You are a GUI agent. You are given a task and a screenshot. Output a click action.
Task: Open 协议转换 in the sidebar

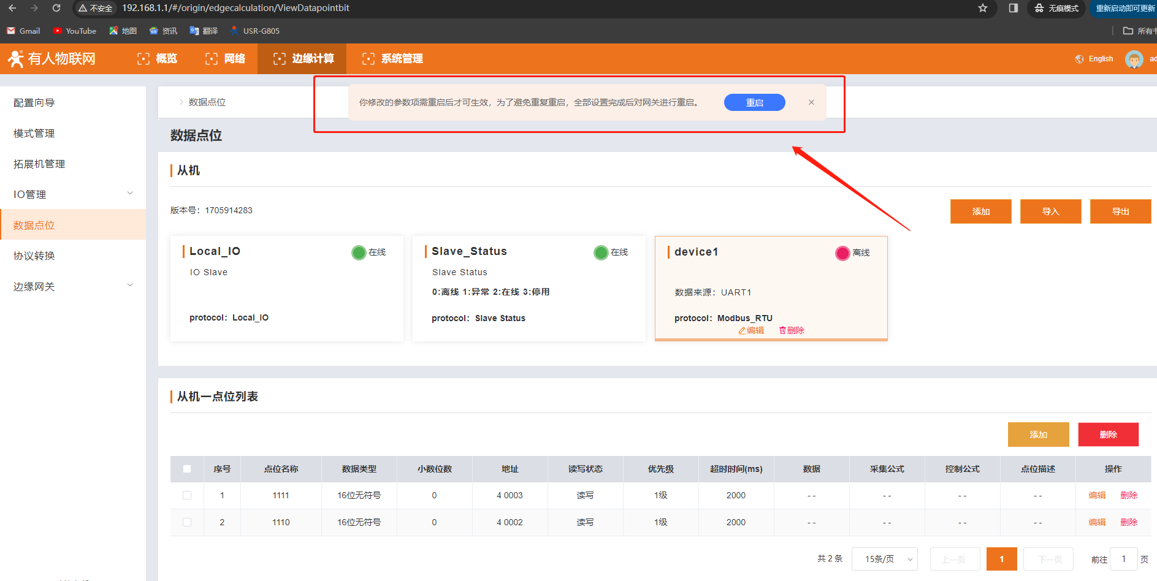[x=34, y=256]
